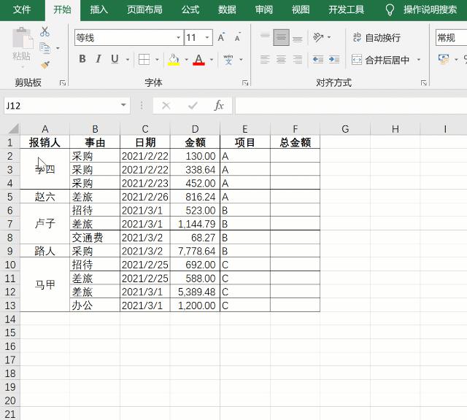Click the fx insert function icon
This screenshot has width=467, height=420.
click(x=219, y=106)
